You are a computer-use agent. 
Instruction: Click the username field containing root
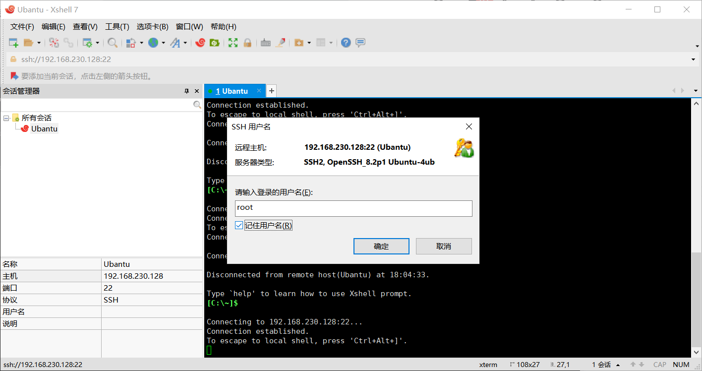tap(353, 208)
